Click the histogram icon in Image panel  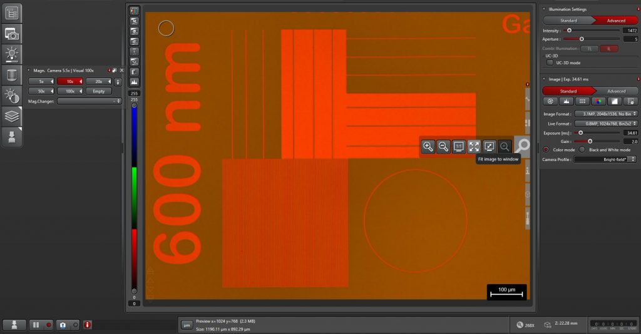(x=567, y=101)
